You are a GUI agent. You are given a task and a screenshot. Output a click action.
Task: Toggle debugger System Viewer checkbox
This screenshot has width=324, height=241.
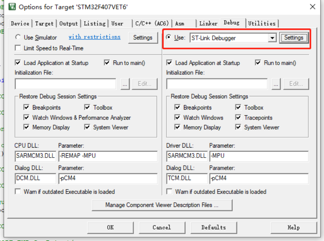[x=238, y=127]
